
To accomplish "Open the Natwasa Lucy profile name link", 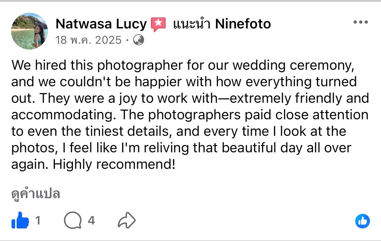I will coord(101,24).
